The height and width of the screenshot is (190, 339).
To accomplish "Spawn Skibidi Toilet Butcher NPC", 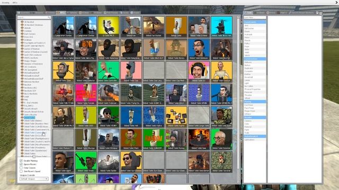I will (x=221, y=49).
